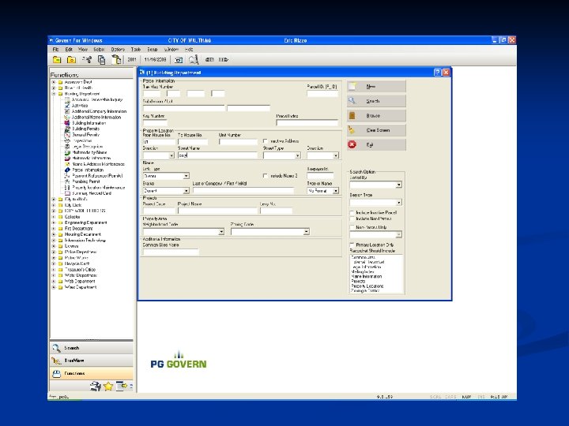Open the File menu
The image size is (569, 426).
point(55,49)
